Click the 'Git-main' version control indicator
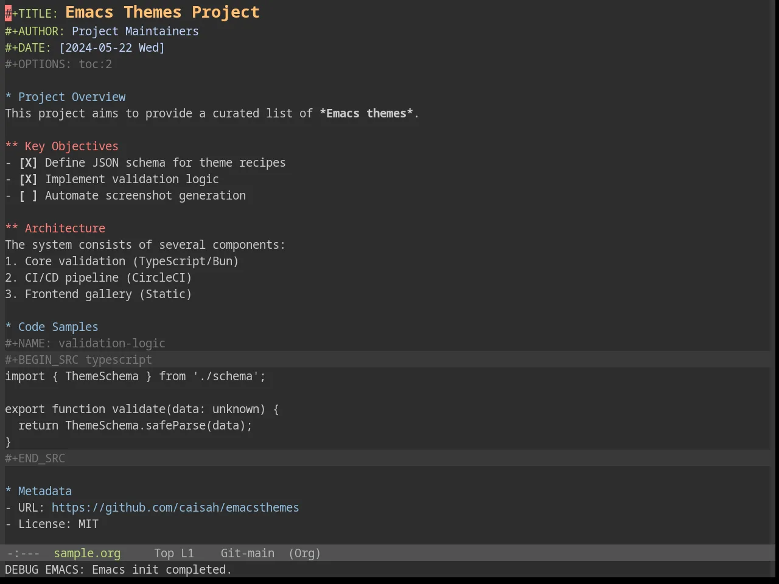Image resolution: width=779 pixels, height=584 pixels. click(x=247, y=553)
